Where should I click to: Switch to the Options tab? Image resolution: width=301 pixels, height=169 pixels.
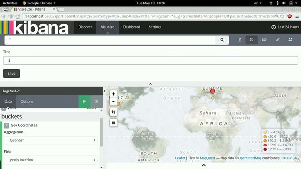click(x=27, y=101)
